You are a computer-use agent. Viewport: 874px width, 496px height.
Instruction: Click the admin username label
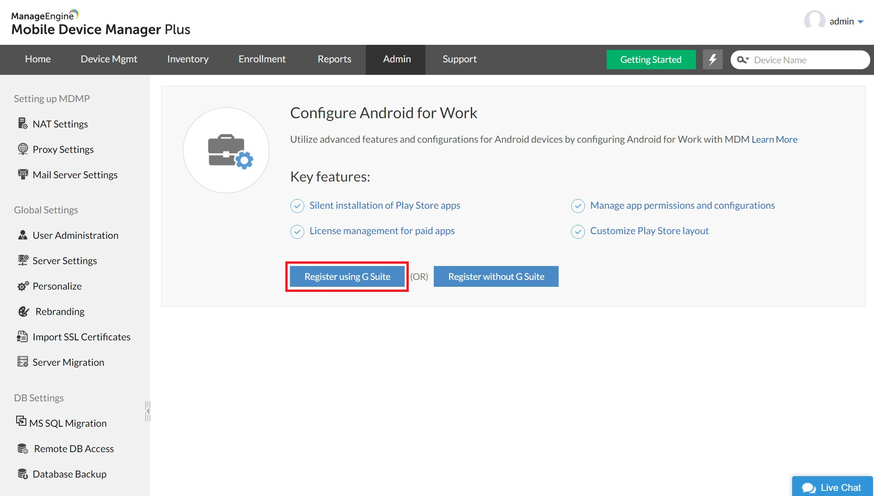(x=842, y=21)
